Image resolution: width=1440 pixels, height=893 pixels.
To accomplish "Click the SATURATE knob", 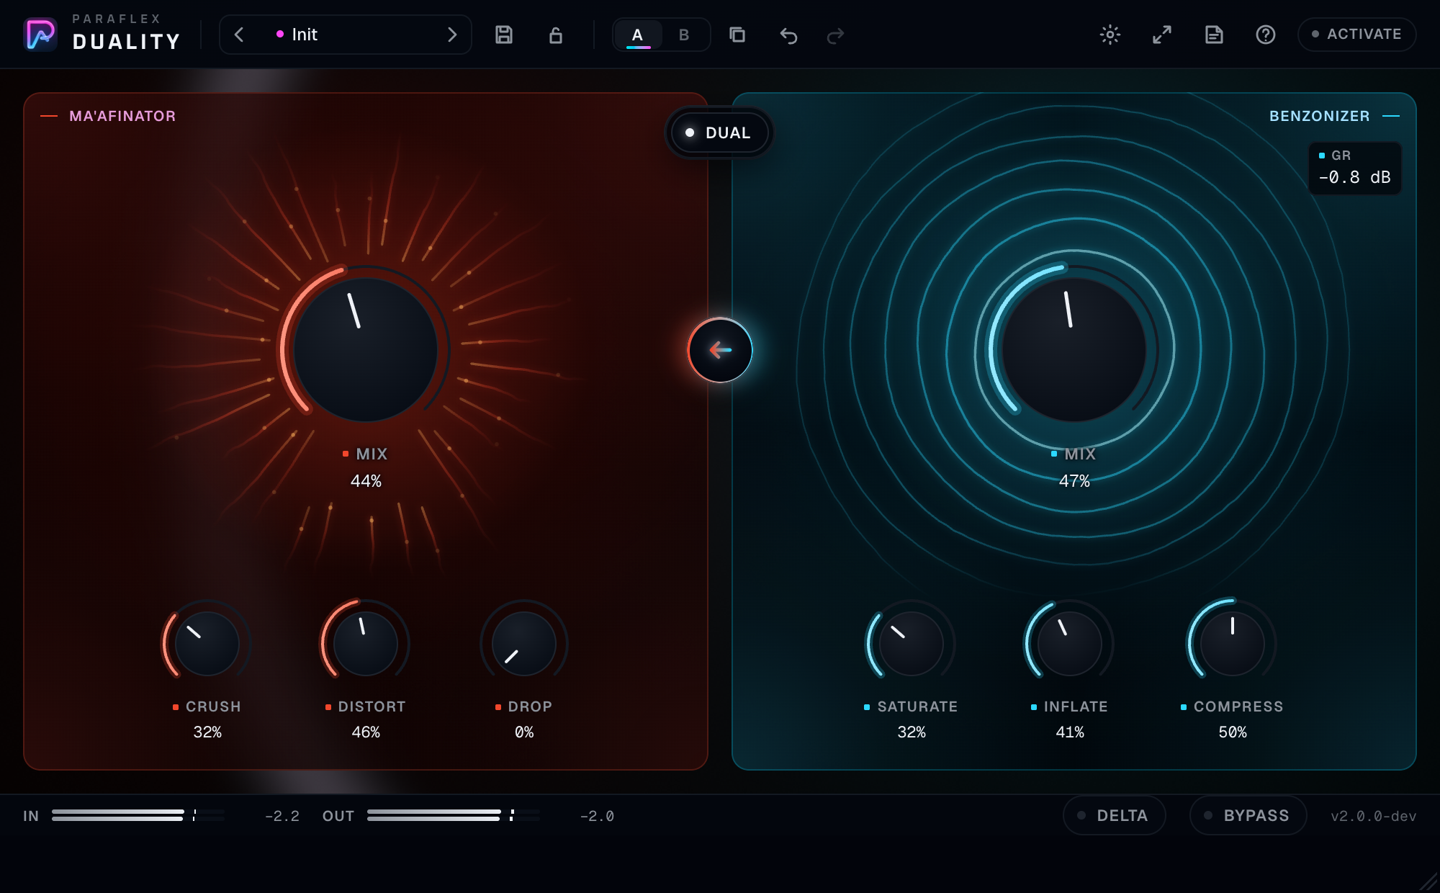I will [912, 643].
